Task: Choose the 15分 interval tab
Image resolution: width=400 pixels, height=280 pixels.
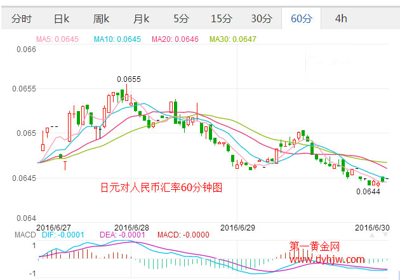Action: (x=221, y=18)
